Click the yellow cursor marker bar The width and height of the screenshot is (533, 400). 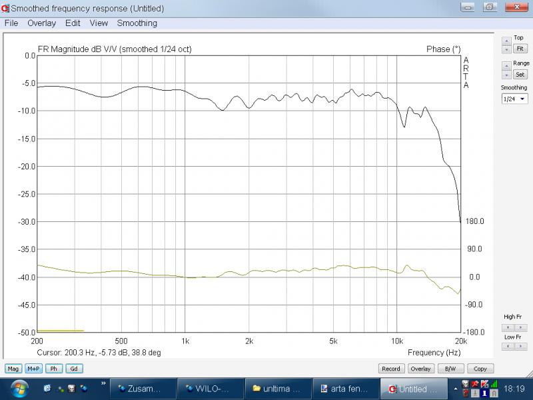(x=60, y=331)
